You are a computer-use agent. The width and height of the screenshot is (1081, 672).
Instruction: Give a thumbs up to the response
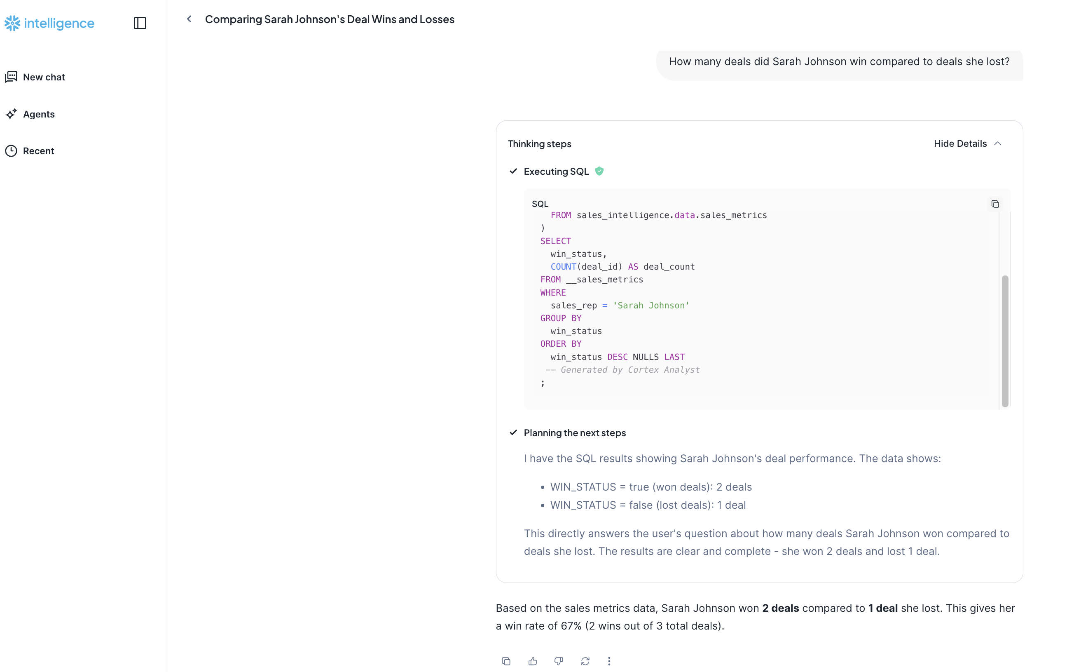click(x=532, y=661)
